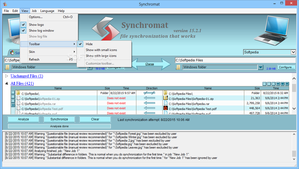Click the right list Name column header
This screenshot has width=299, height=169.
(208, 88)
